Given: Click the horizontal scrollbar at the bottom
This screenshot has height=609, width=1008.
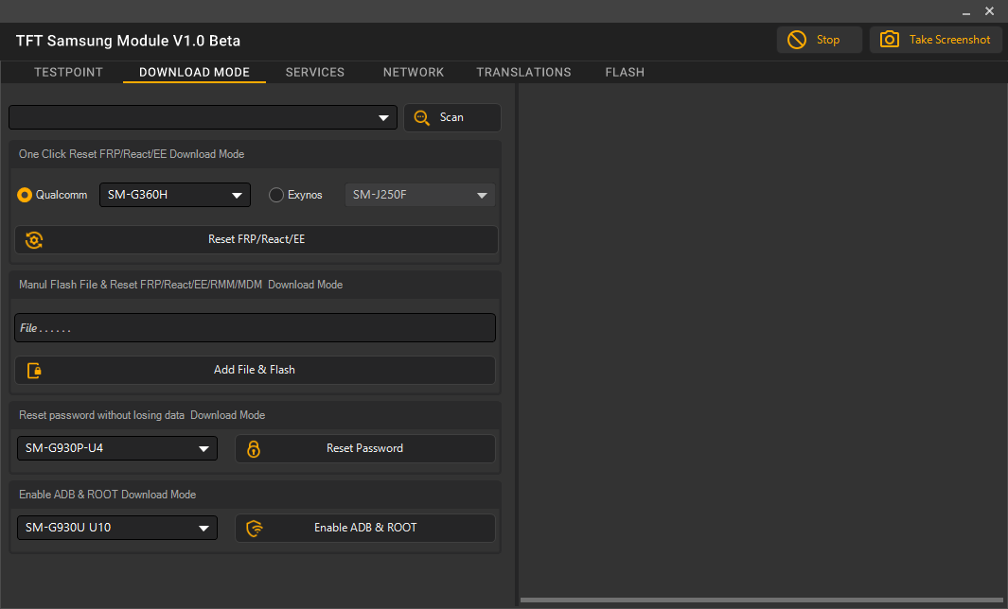Looking at the screenshot, I should [757, 599].
